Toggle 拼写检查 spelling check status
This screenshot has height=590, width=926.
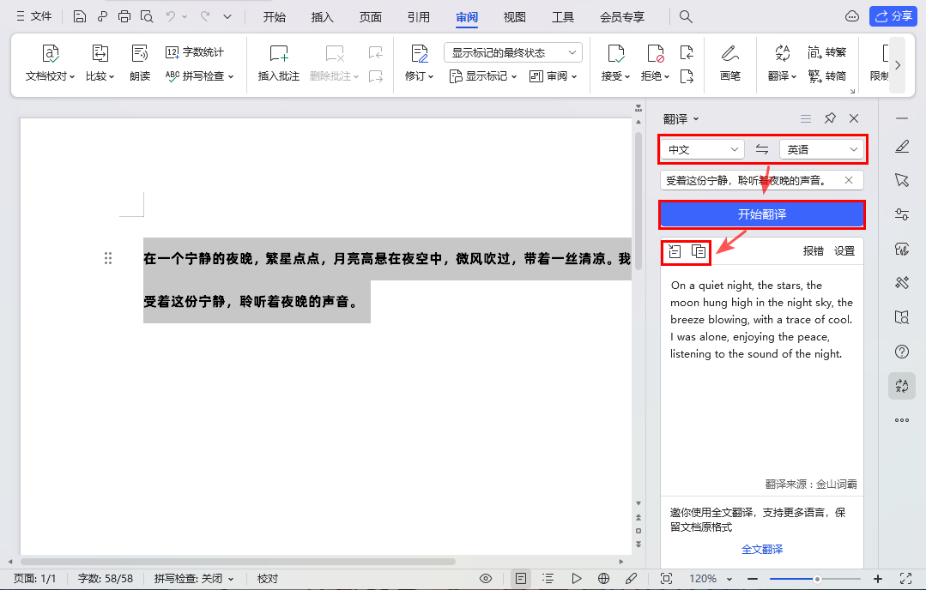tap(194, 579)
